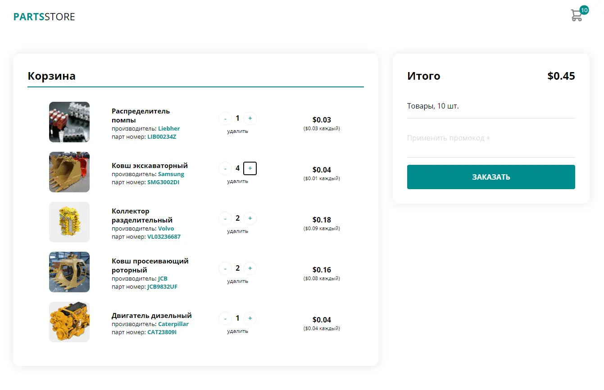Click part number VL03236687

(164, 236)
